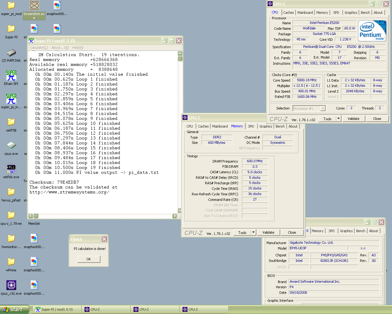Expand Tools dropdown arrow in CPU-Z processor window

coord(338,119)
